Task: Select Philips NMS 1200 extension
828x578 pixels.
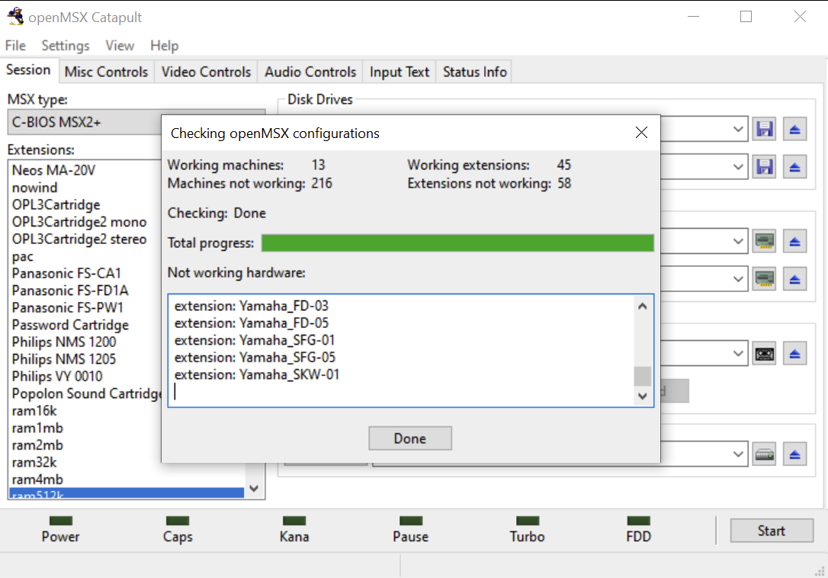Action: (x=64, y=342)
